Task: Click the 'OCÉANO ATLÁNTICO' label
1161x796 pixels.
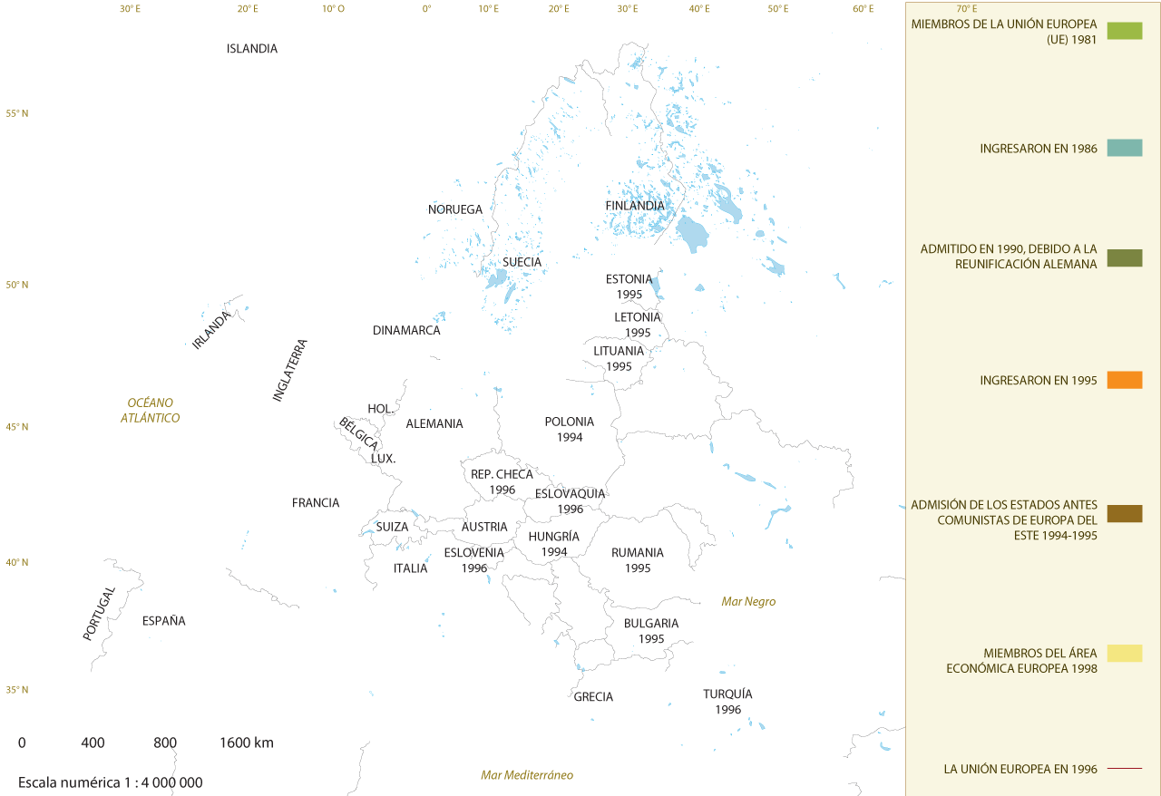Action: coord(150,410)
